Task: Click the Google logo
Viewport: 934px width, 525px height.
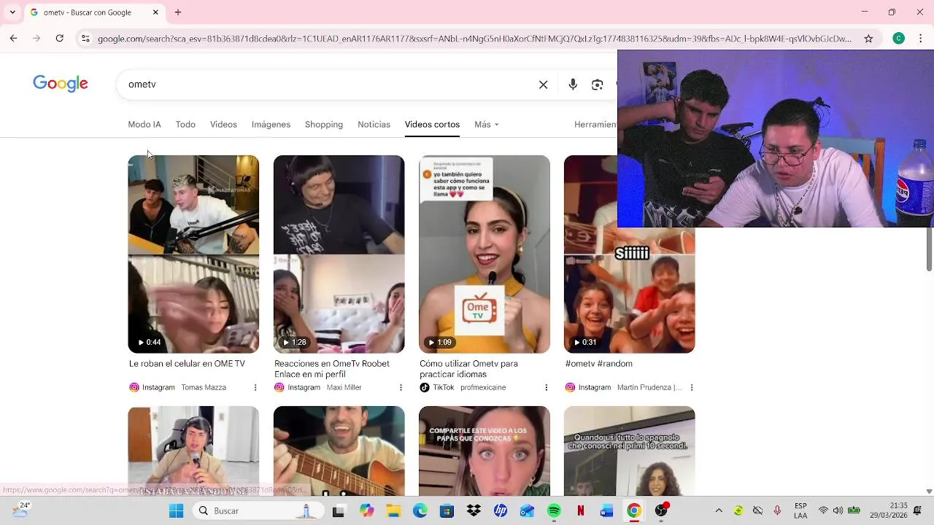Action: point(61,84)
